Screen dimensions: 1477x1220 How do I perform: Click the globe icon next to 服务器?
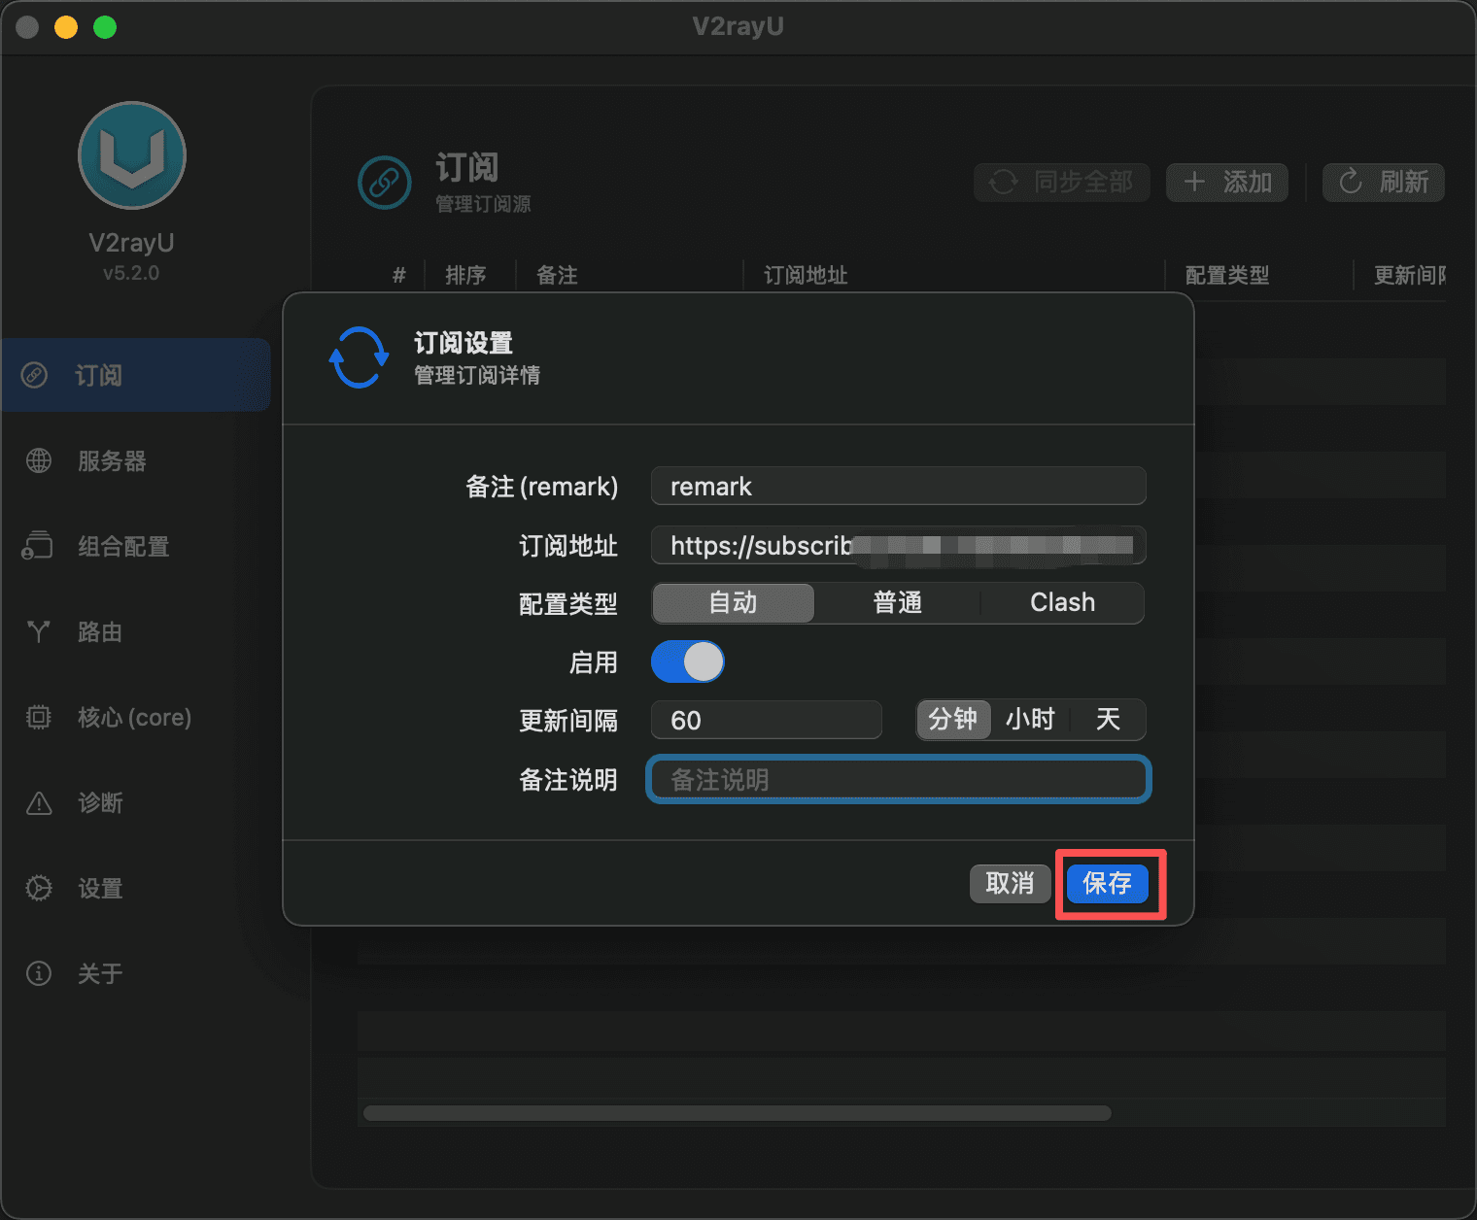(x=39, y=460)
